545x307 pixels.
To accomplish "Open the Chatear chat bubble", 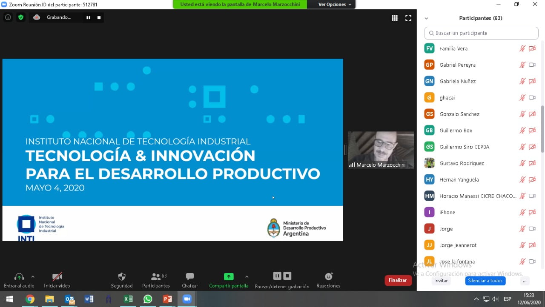I will pos(190,277).
